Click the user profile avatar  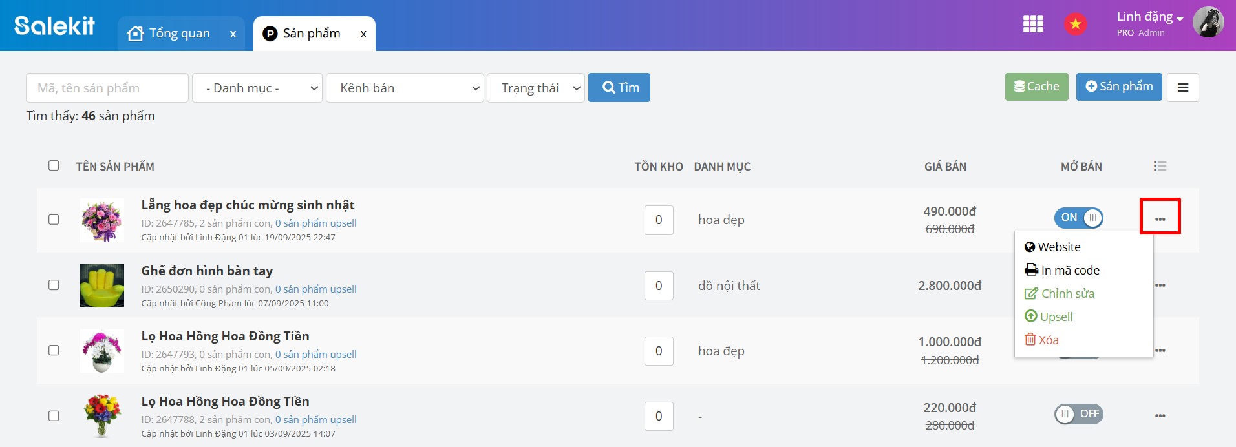coord(1208,23)
